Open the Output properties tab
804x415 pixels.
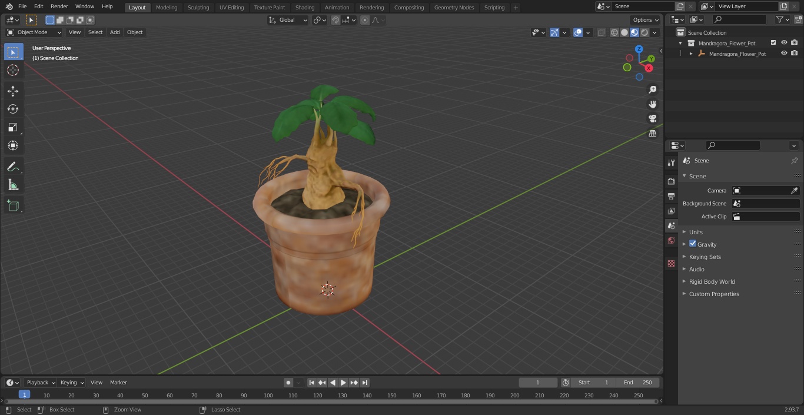pos(671,196)
